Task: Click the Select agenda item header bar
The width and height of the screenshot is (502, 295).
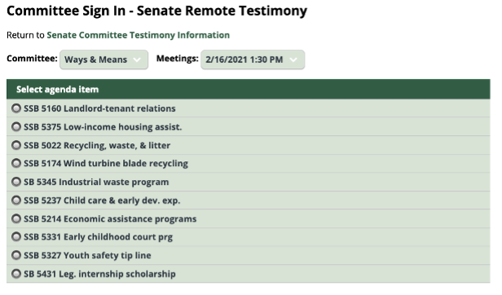Action: [248, 89]
